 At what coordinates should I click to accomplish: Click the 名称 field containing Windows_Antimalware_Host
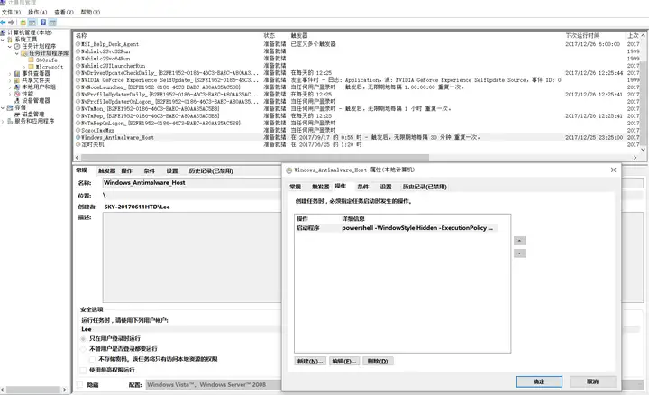(192, 182)
